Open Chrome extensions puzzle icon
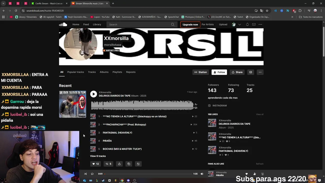The height and width of the screenshot is (183, 325). tap(300, 11)
